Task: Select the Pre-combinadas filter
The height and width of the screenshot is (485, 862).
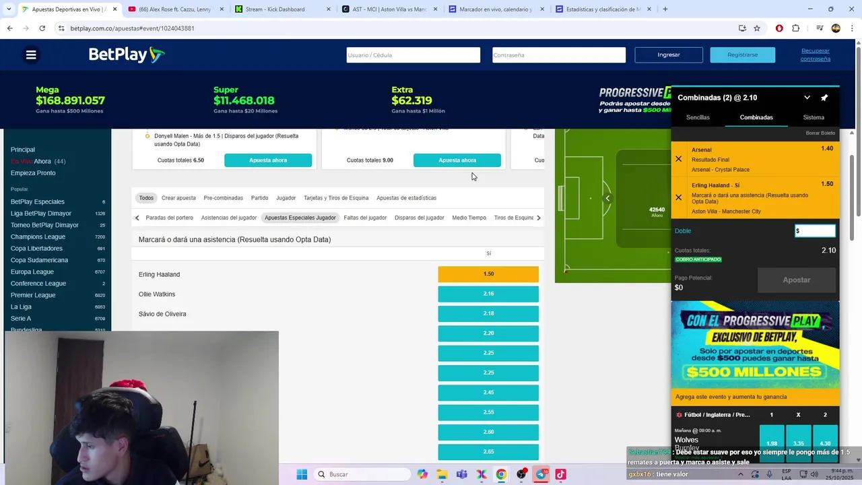Action: click(223, 198)
